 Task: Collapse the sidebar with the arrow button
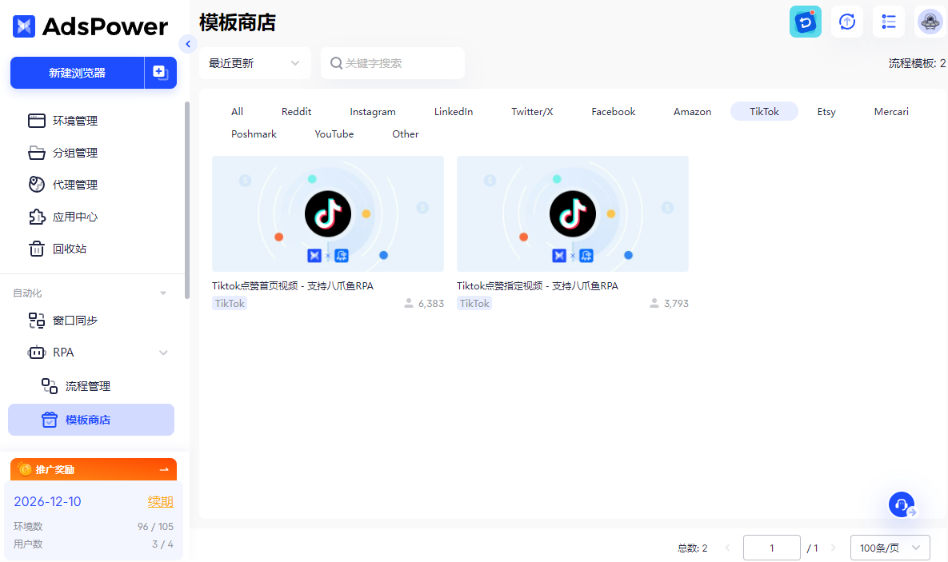(x=188, y=44)
